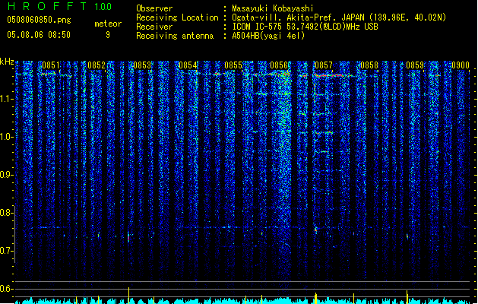The width and height of the screenshot is (478, 304).
Task: Click the 0855 time marker
Action: tap(233, 65)
